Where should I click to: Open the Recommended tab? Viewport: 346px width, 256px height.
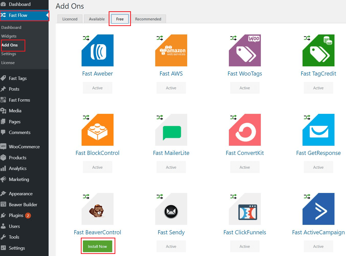click(148, 19)
